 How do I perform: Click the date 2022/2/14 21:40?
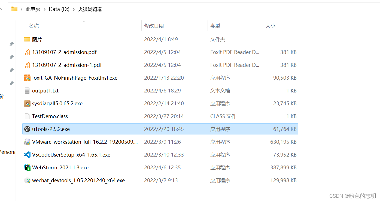click(164, 103)
